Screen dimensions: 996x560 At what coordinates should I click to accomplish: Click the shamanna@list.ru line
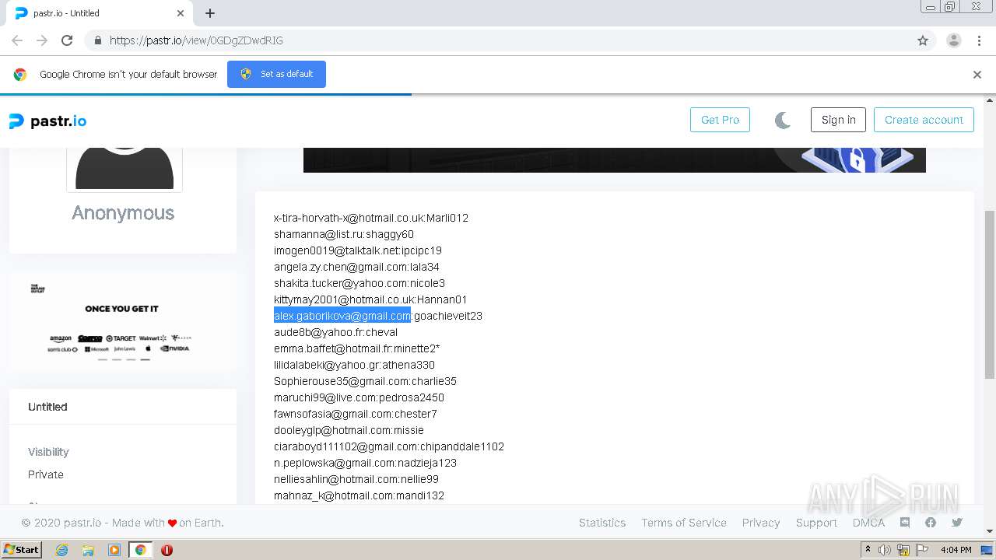click(x=344, y=234)
